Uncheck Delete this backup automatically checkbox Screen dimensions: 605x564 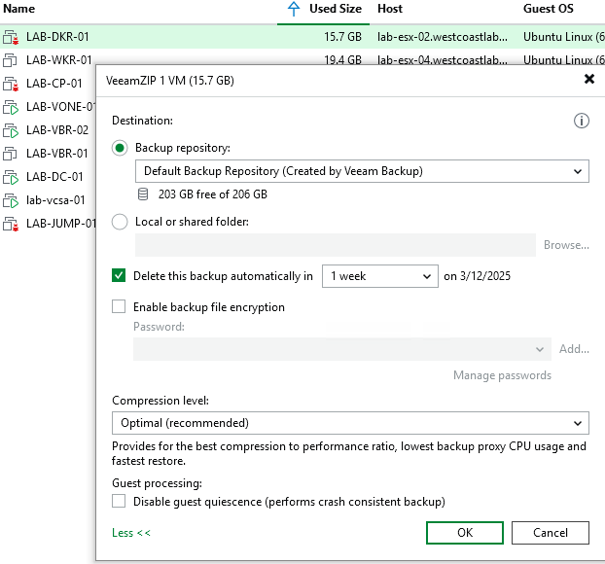pos(120,276)
